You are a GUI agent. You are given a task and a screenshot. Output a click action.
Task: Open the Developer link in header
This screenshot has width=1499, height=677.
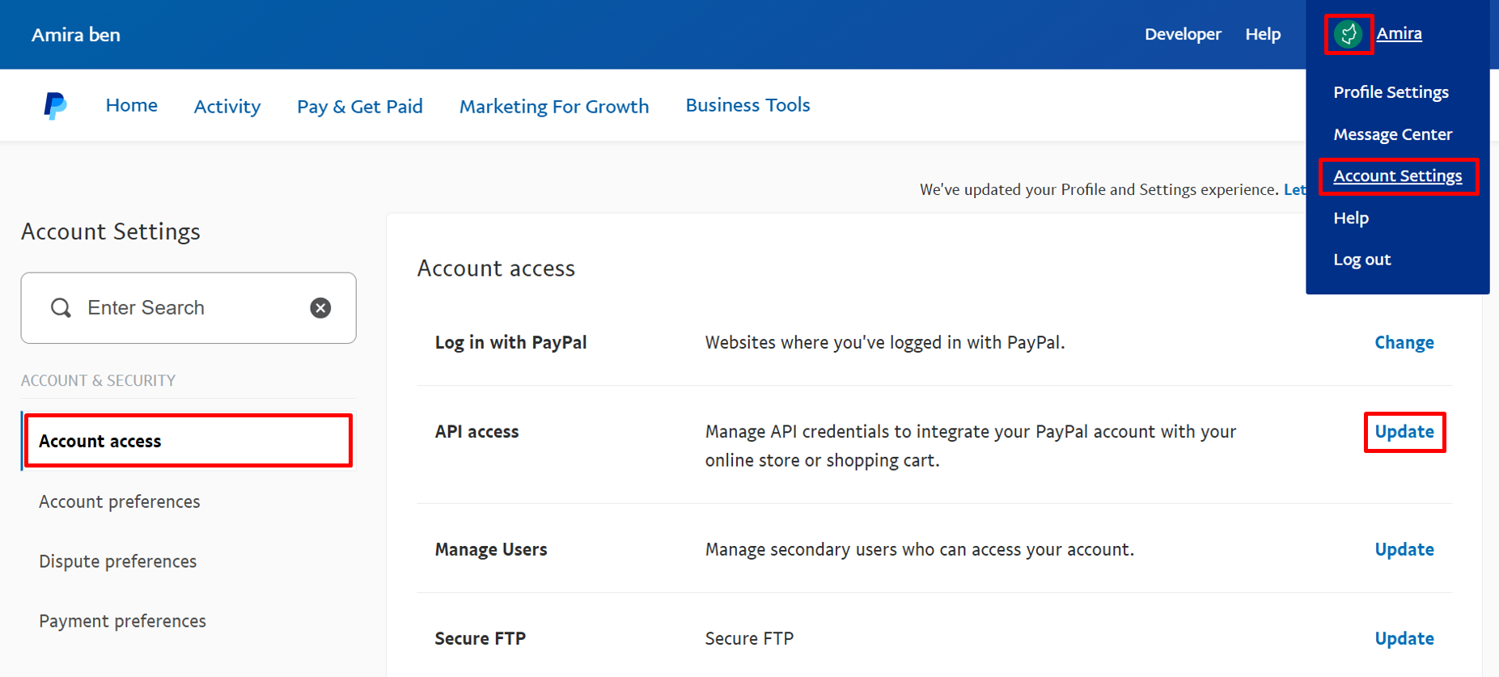pos(1183,34)
